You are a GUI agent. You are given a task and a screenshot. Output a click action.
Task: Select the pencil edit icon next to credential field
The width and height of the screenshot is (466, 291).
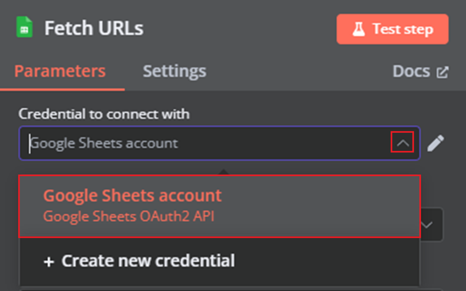[x=436, y=143]
